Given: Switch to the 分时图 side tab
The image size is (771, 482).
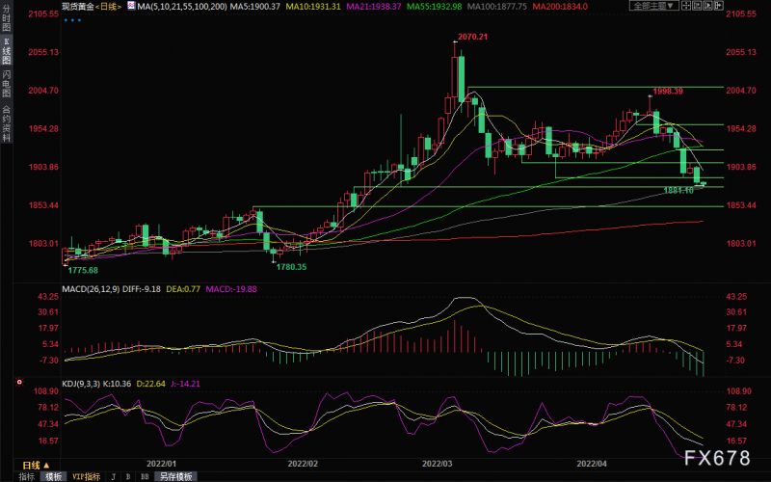Looking at the screenshot, I should pos(7,19).
